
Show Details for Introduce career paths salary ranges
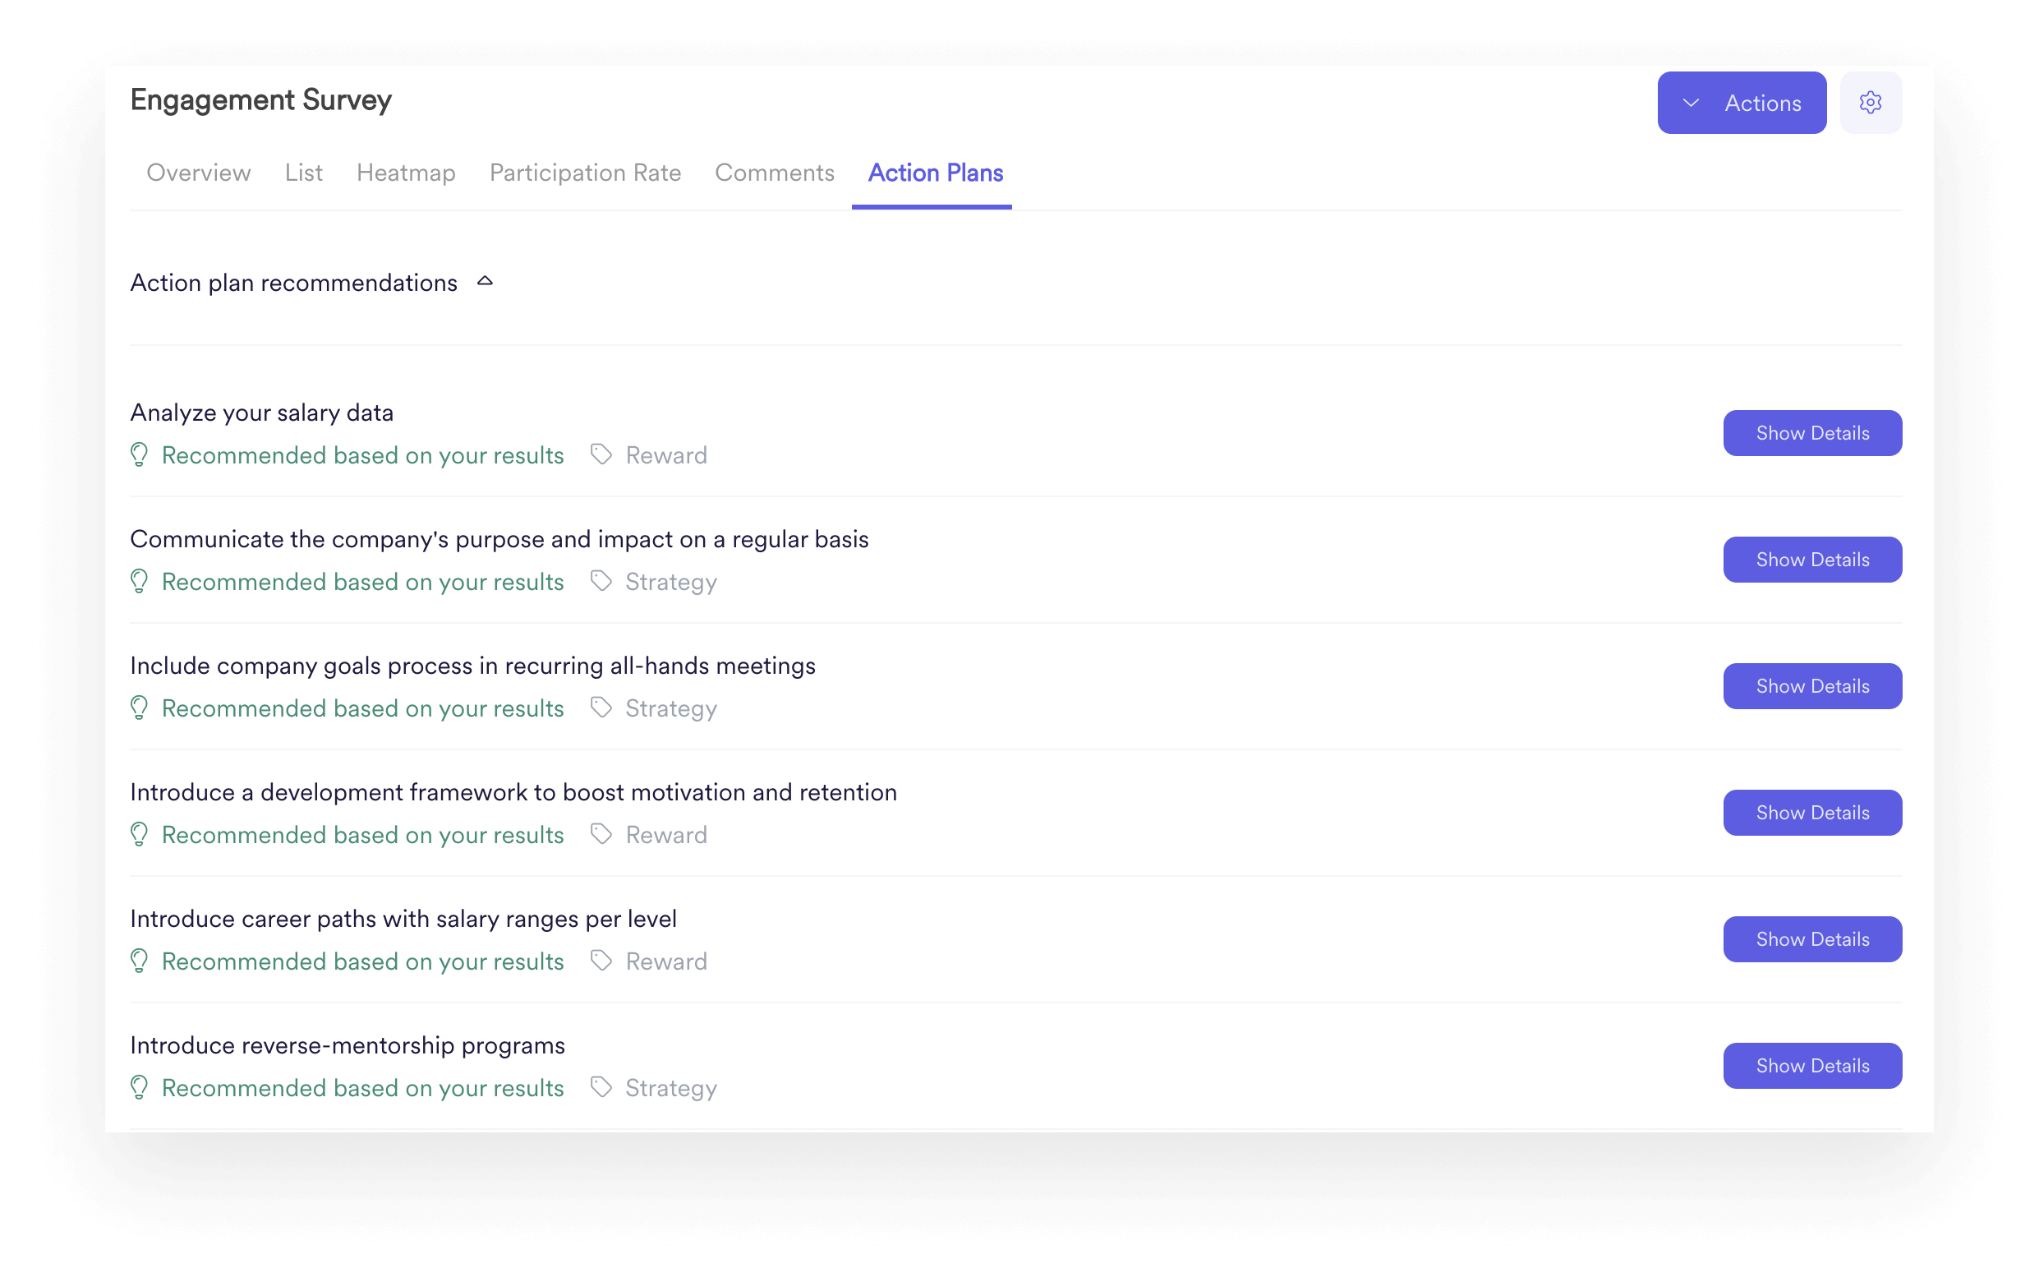pos(1812,938)
